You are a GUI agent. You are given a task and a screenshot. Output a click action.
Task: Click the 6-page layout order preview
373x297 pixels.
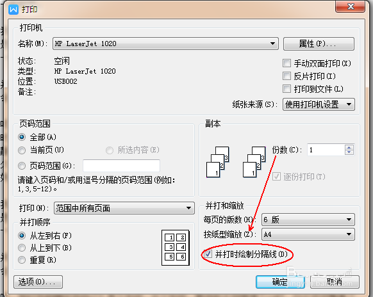tap(176, 247)
